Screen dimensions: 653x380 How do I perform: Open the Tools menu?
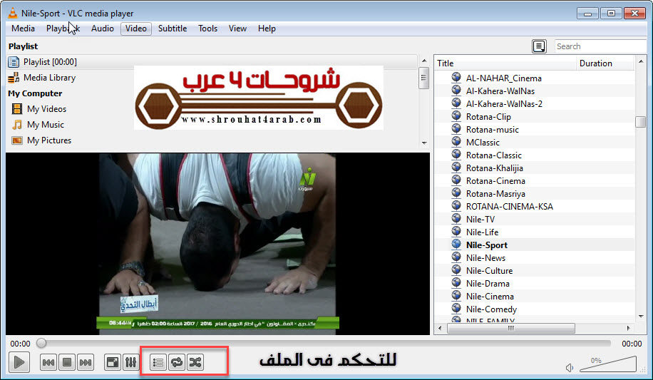coord(208,29)
